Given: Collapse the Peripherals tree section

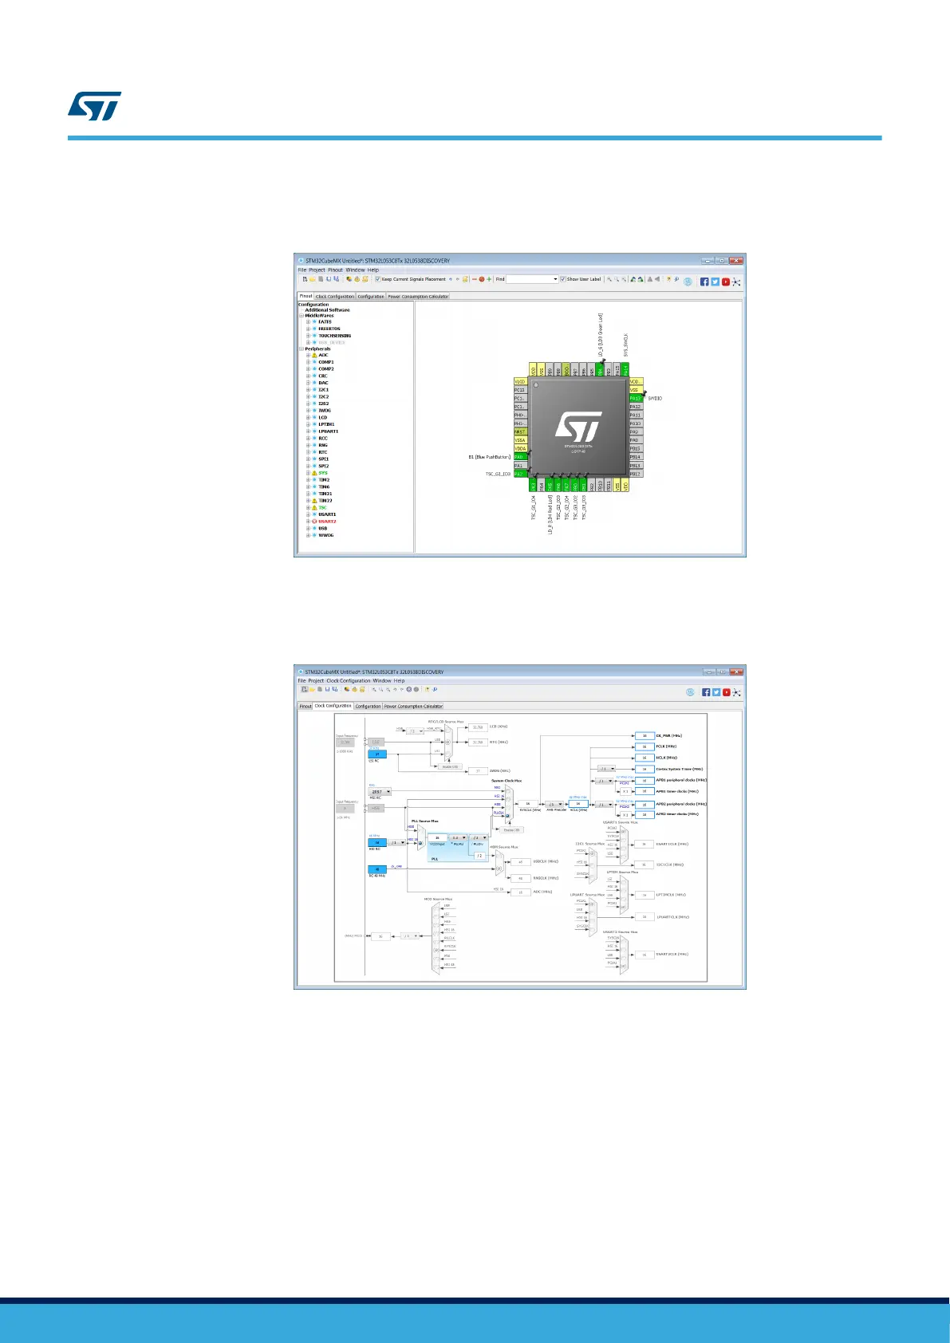Looking at the screenshot, I should coord(302,349).
